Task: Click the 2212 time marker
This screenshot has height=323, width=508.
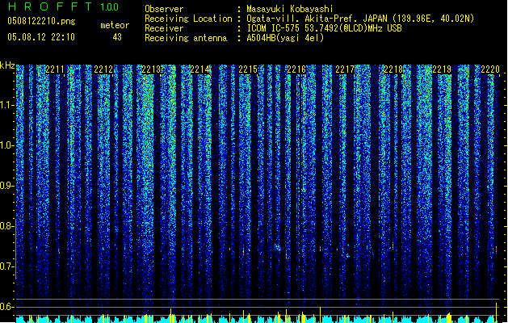Action: pyautogui.click(x=103, y=69)
